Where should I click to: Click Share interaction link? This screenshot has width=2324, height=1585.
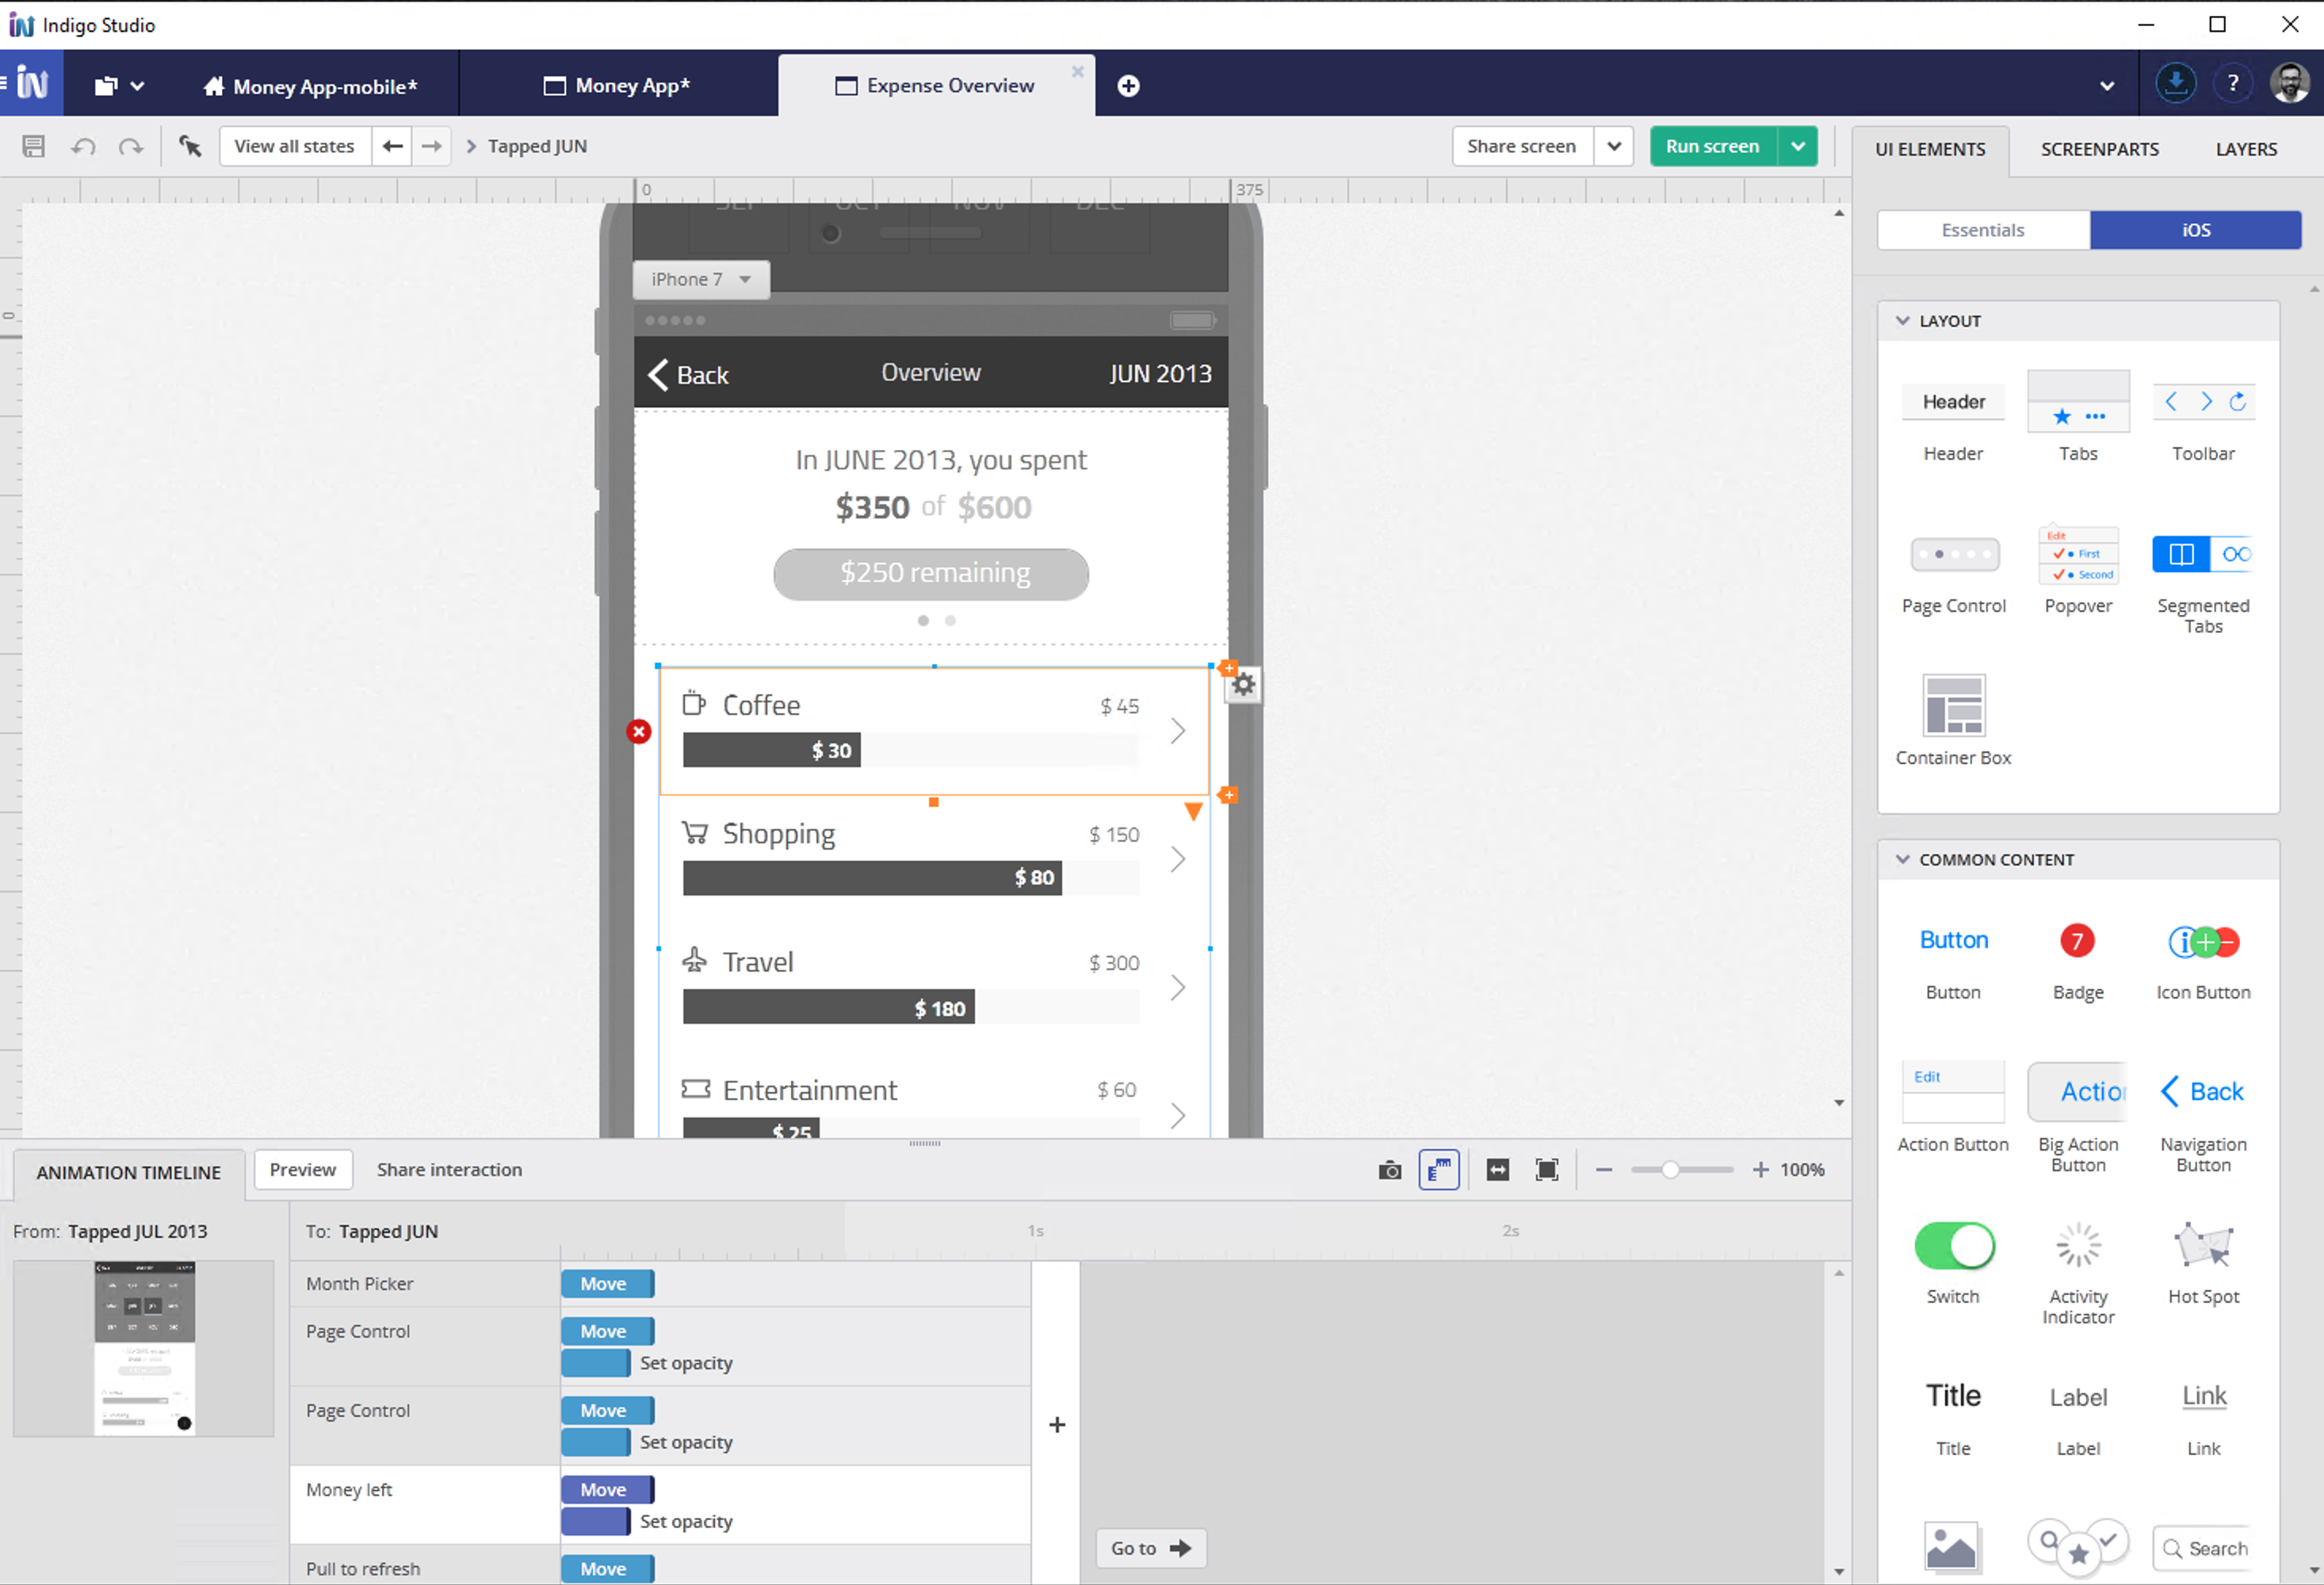(449, 1170)
